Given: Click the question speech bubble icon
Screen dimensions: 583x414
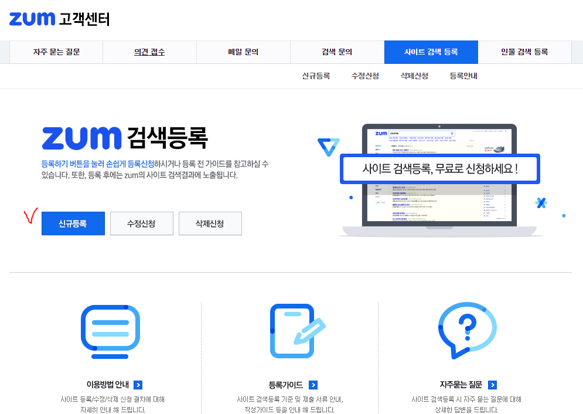Looking at the screenshot, I should click(x=467, y=330).
